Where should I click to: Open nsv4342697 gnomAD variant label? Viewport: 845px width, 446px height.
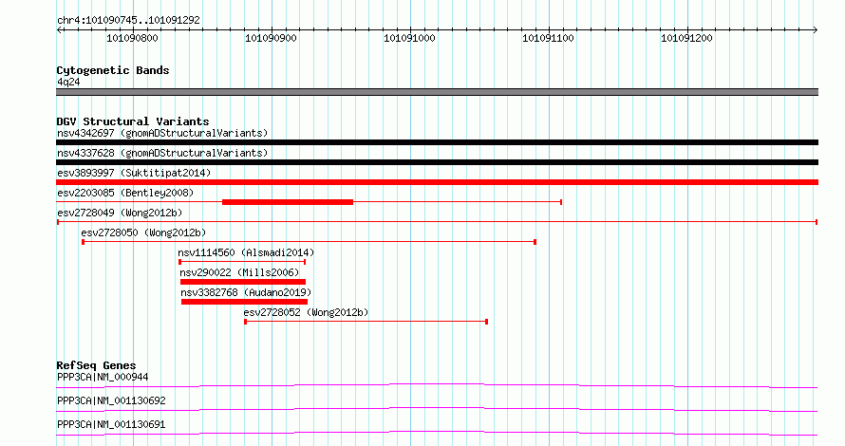pyautogui.click(x=162, y=133)
